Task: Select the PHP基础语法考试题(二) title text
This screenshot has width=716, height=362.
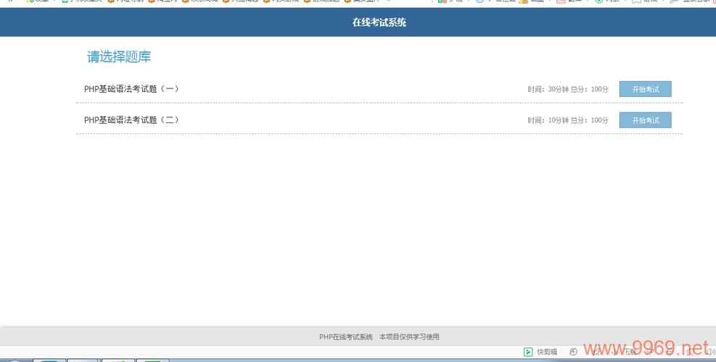Action: point(131,120)
